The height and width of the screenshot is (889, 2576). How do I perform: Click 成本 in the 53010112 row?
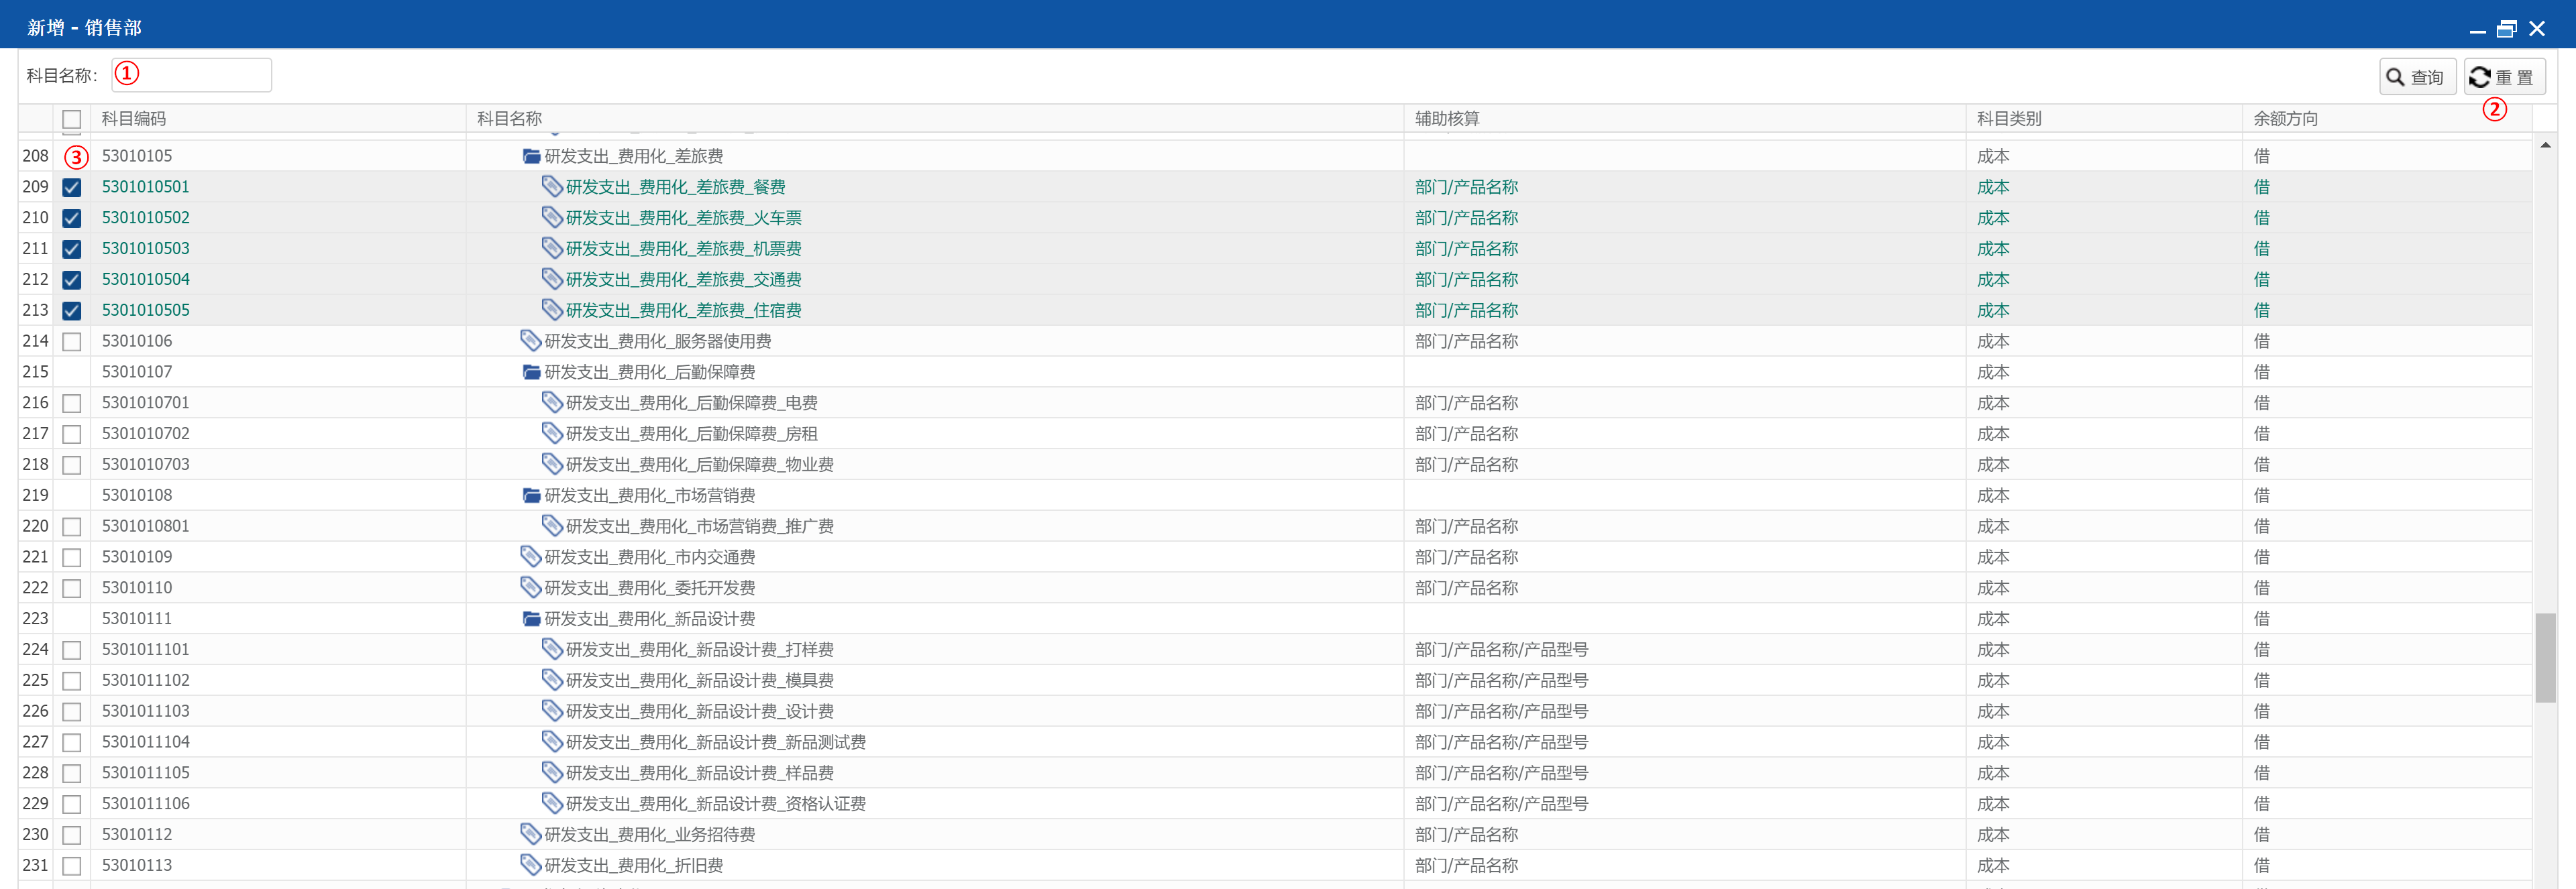coord(1993,834)
